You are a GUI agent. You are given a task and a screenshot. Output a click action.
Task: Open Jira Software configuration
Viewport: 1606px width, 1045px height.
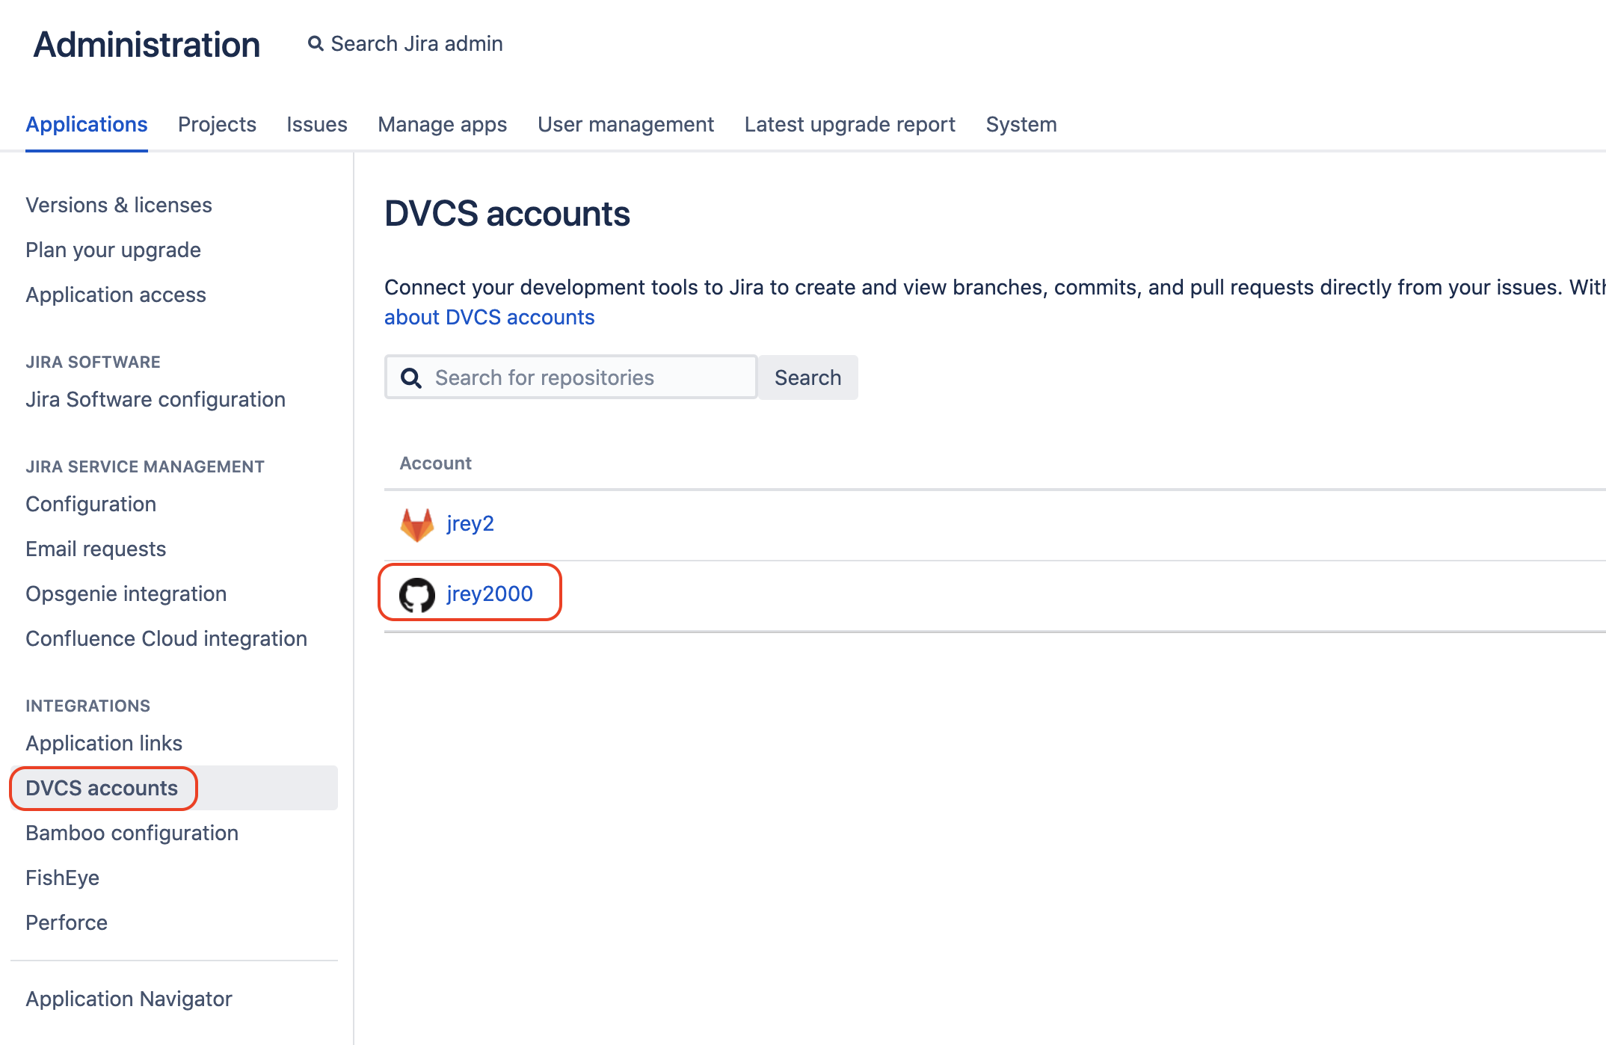tap(156, 399)
